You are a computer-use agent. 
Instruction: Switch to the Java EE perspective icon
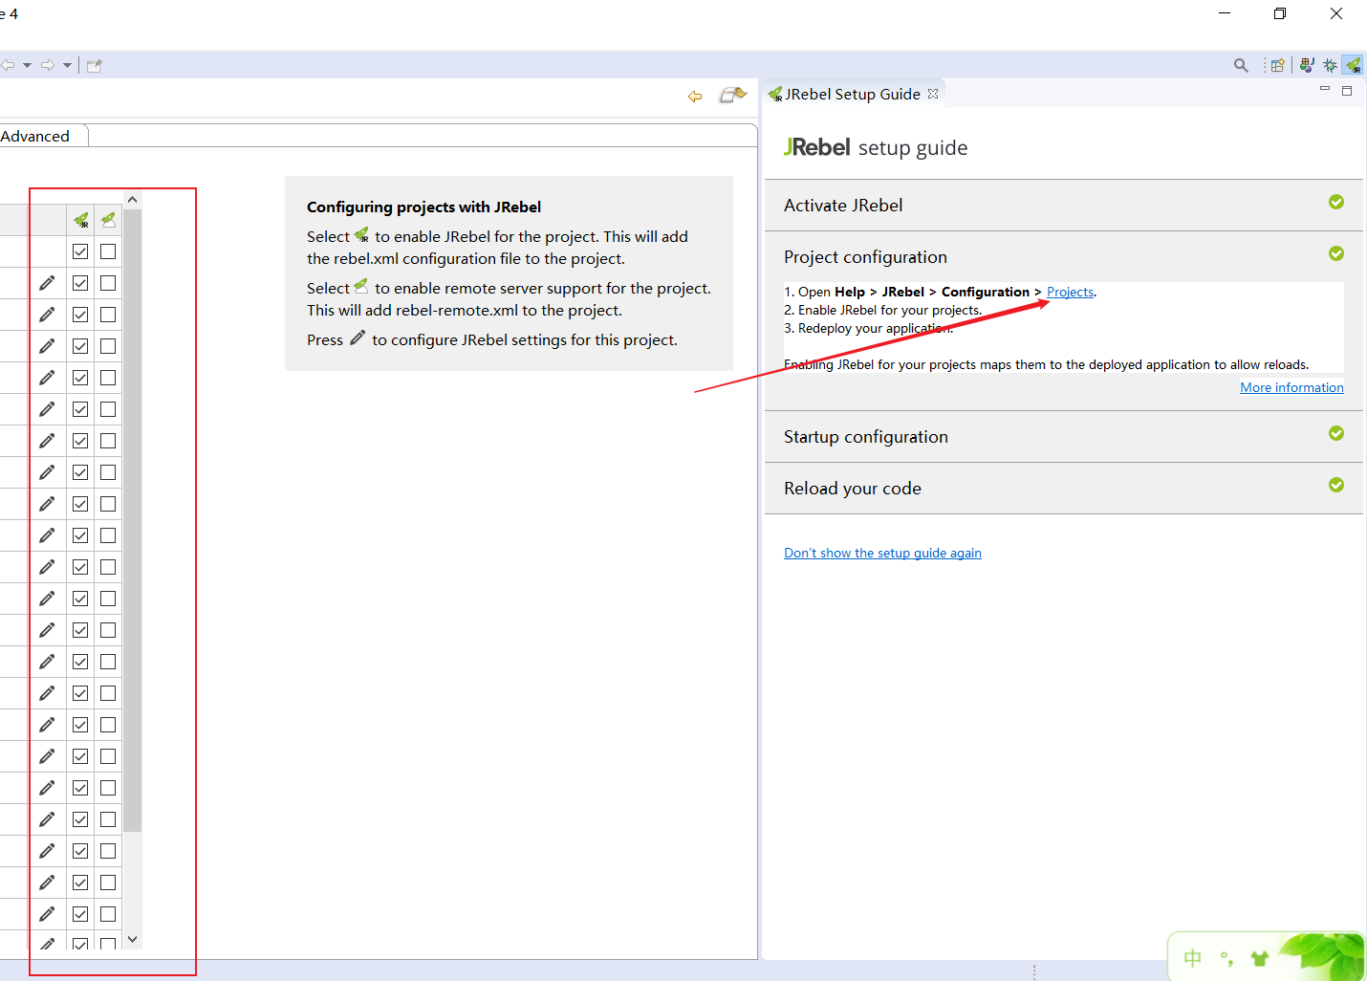(1307, 65)
